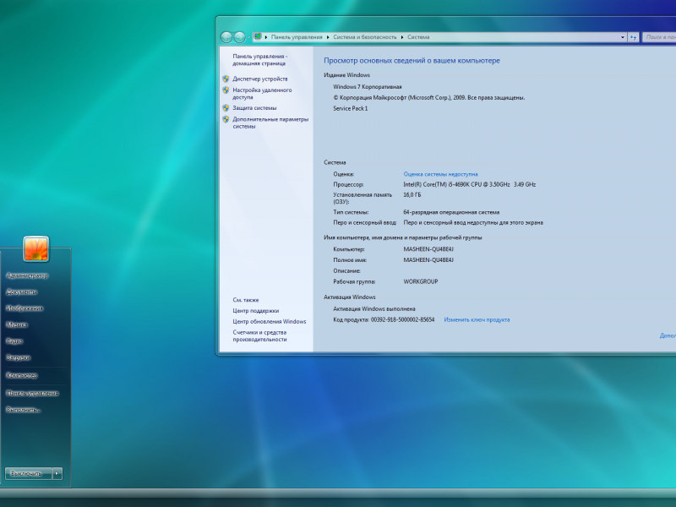Open Загрузки from the Start menu
Viewport: 676px width, 507px height.
(x=18, y=357)
